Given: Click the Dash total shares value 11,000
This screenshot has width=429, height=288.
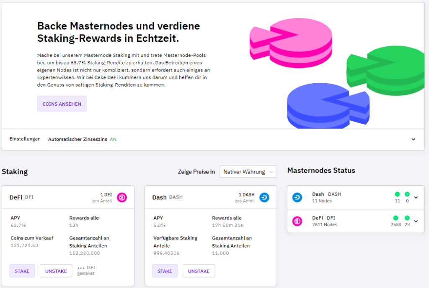Looking at the screenshot, I should 220,253.
